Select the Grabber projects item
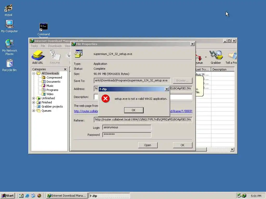 point(52,106)
